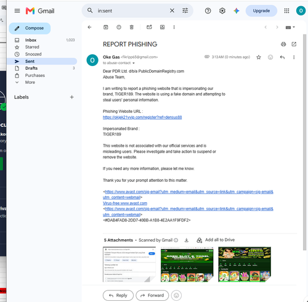Delete this email with trash icon

pyautogui.click(x=132, y=27)
